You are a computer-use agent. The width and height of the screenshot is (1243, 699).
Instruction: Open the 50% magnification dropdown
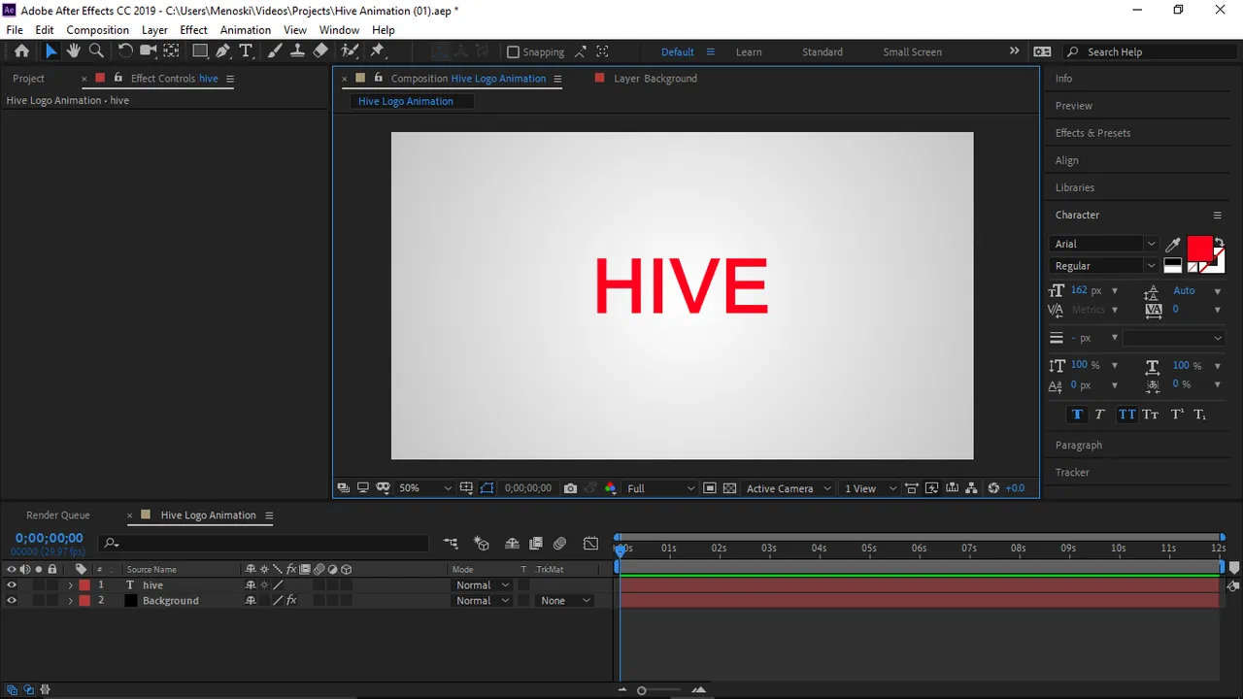(x=425, y=488)
